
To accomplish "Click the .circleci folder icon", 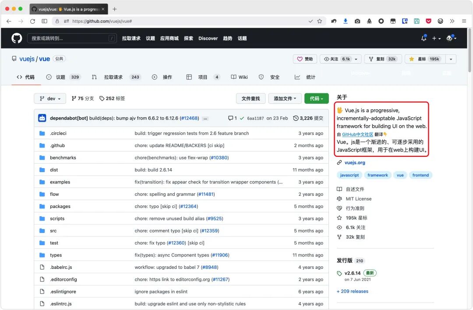I will [x=42, y=133].
